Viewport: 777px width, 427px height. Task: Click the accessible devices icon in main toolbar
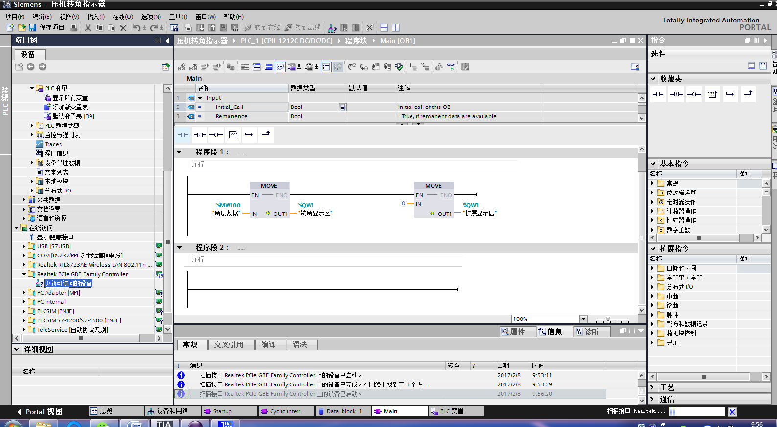[x=332, y=28]
